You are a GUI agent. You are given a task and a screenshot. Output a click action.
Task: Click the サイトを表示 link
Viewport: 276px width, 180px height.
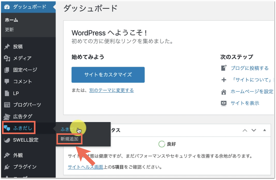coord(245,103)
